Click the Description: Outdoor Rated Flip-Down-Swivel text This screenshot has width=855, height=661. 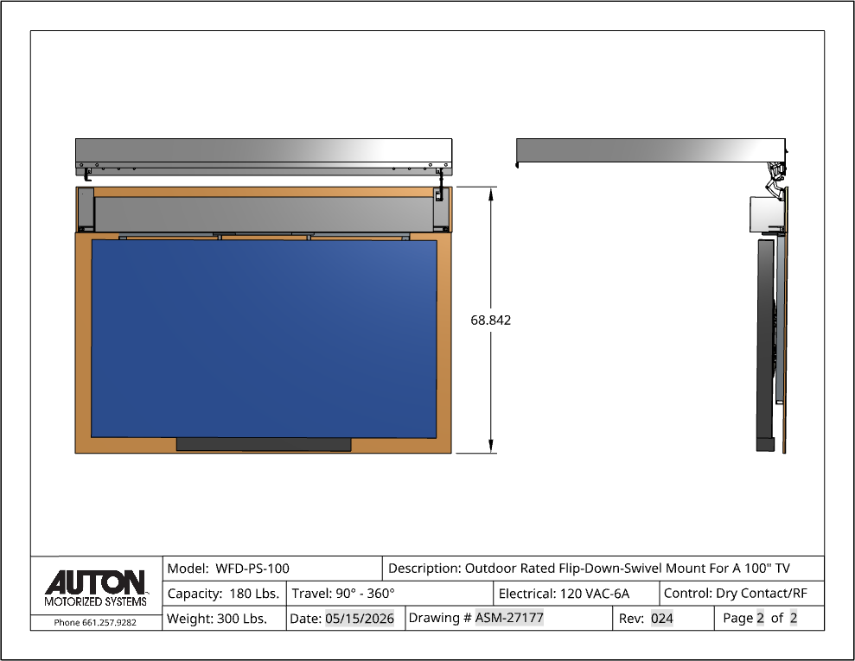coord(589,569)
